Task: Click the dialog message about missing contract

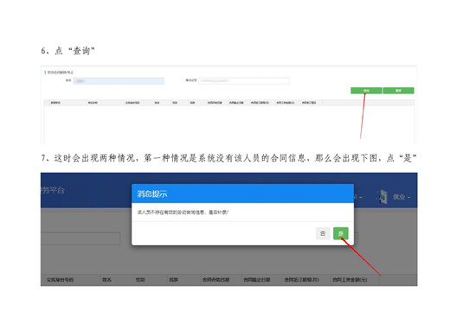Action: click(183, 212)
